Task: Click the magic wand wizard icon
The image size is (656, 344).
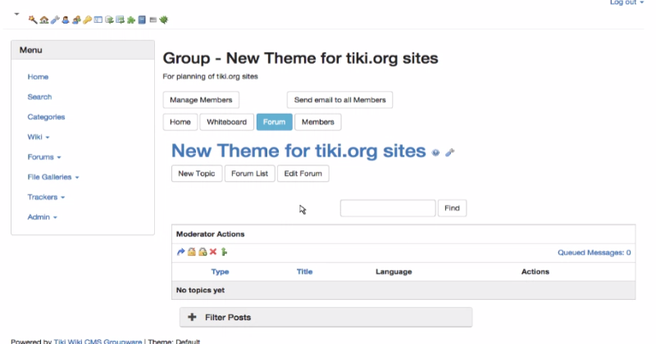Action: (33, 20)
